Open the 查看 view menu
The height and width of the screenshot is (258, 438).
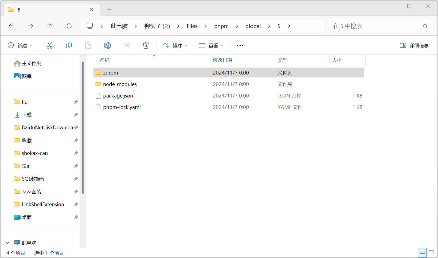[x=211, y=45]
